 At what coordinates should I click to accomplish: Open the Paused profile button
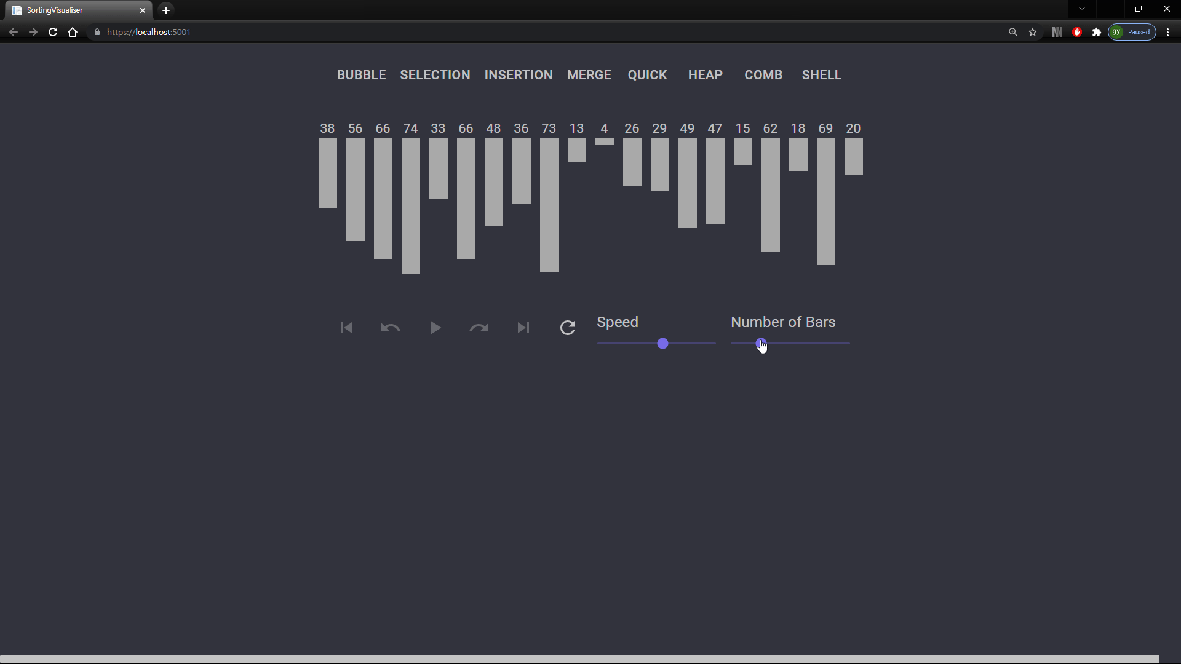coord(1132,32)
